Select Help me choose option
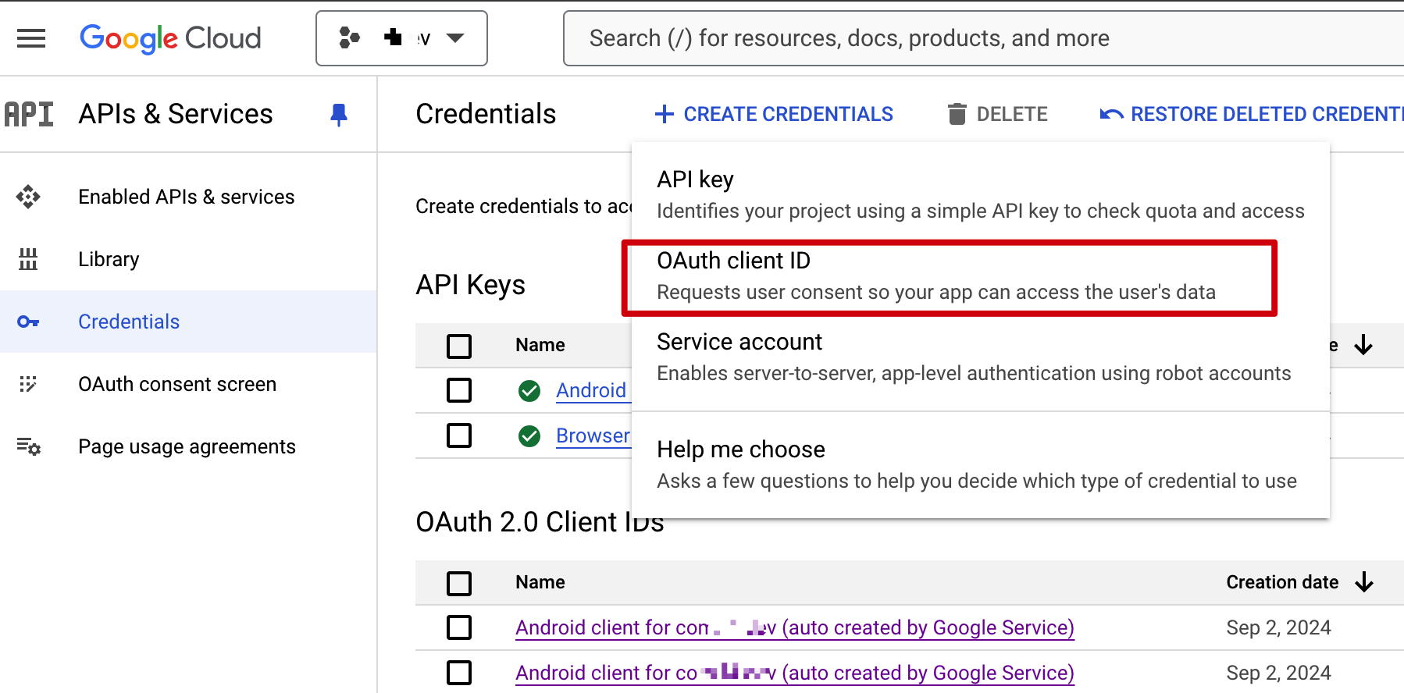 tap(980, 465)
